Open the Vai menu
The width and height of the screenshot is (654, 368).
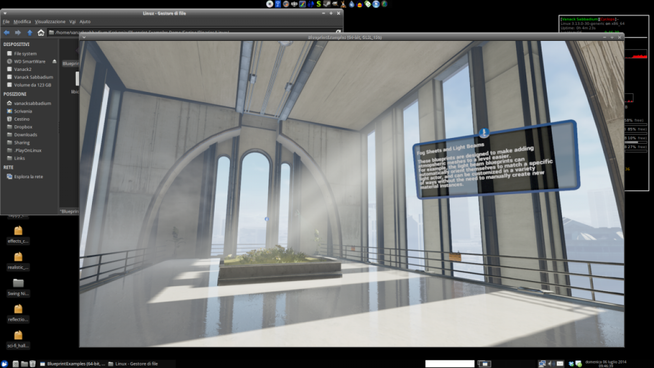[73, 21]
